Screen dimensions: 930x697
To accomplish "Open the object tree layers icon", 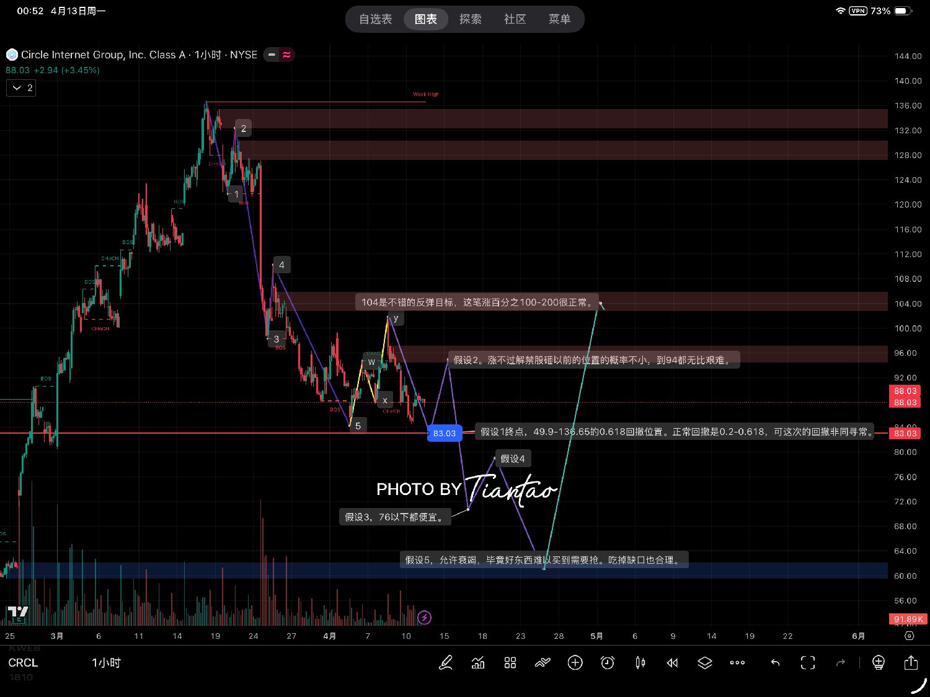I will [704, 663].
